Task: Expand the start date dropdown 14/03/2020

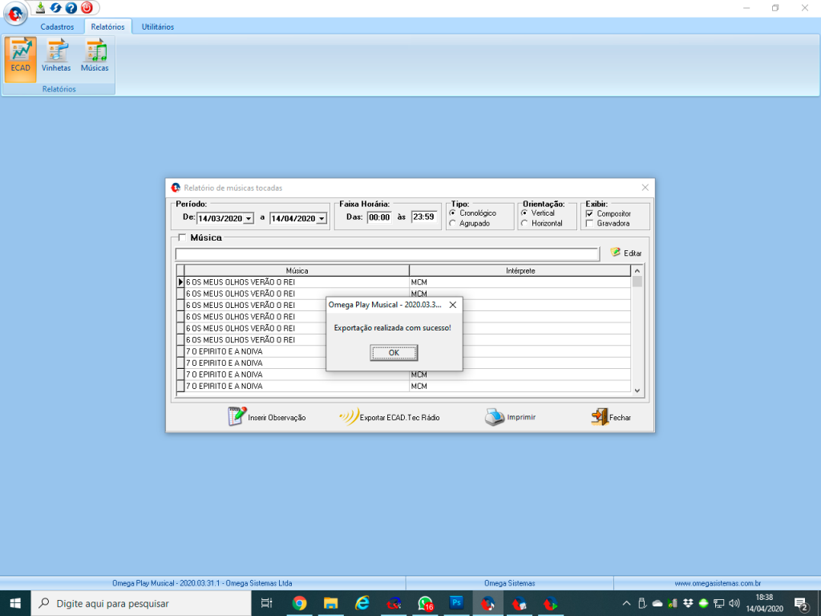Action: [x=249, y=218]
